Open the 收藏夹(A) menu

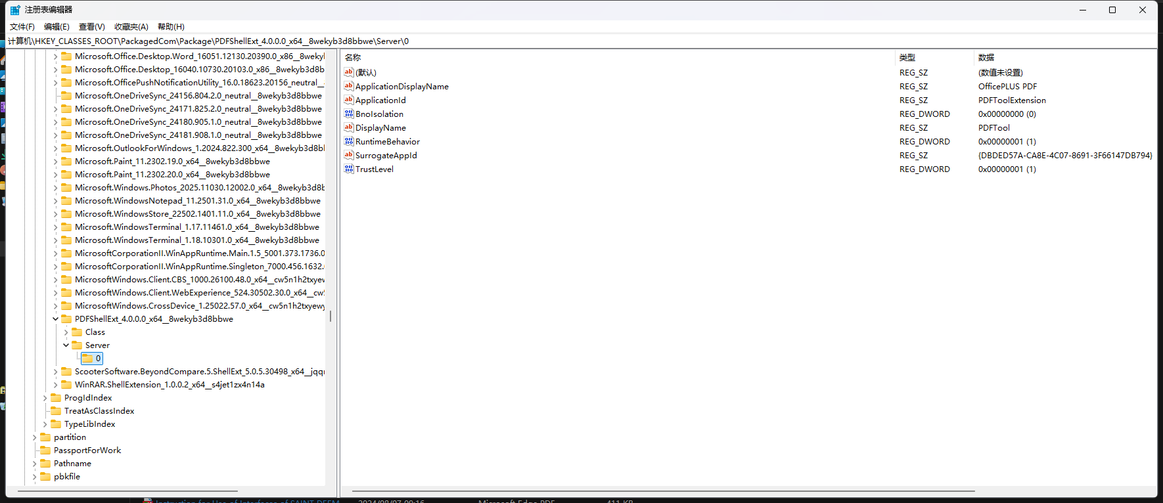pos(131,27)
